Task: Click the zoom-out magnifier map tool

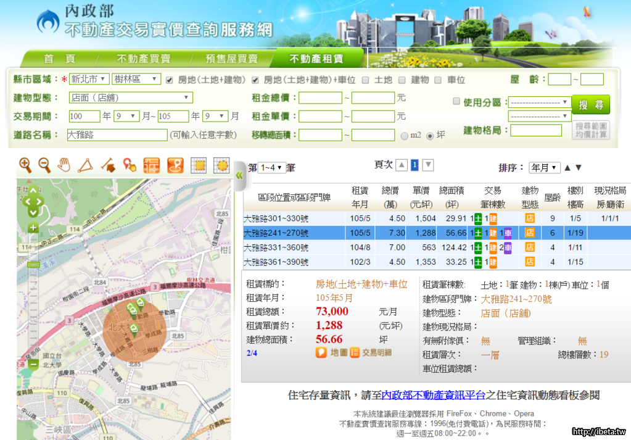Action: (x=44, y=164)
